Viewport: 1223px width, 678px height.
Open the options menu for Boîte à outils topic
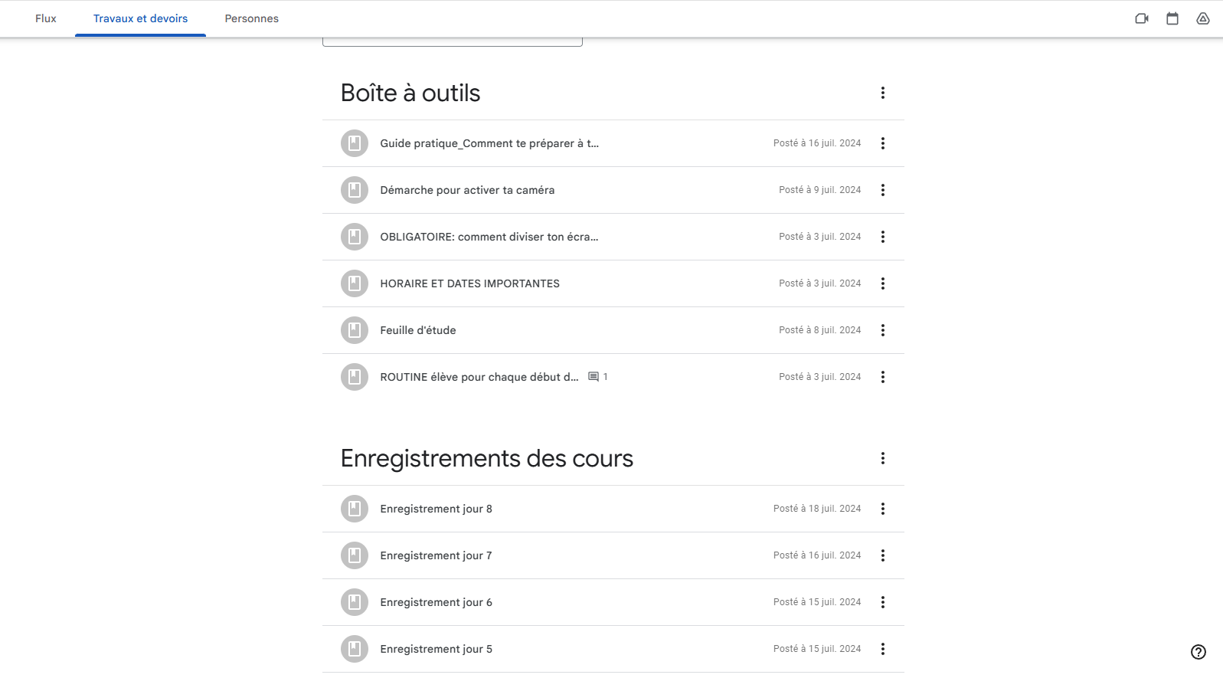click(x=883, y=93)
